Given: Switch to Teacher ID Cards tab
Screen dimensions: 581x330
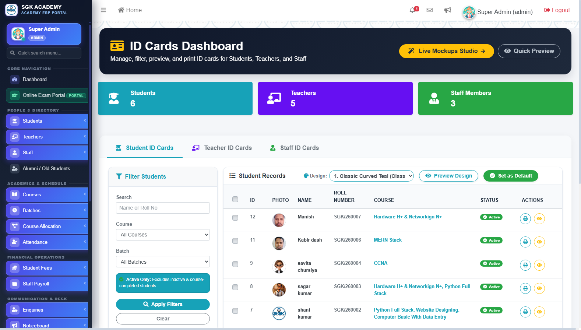Looking at the screenshot, I should (x=222, y=148).
